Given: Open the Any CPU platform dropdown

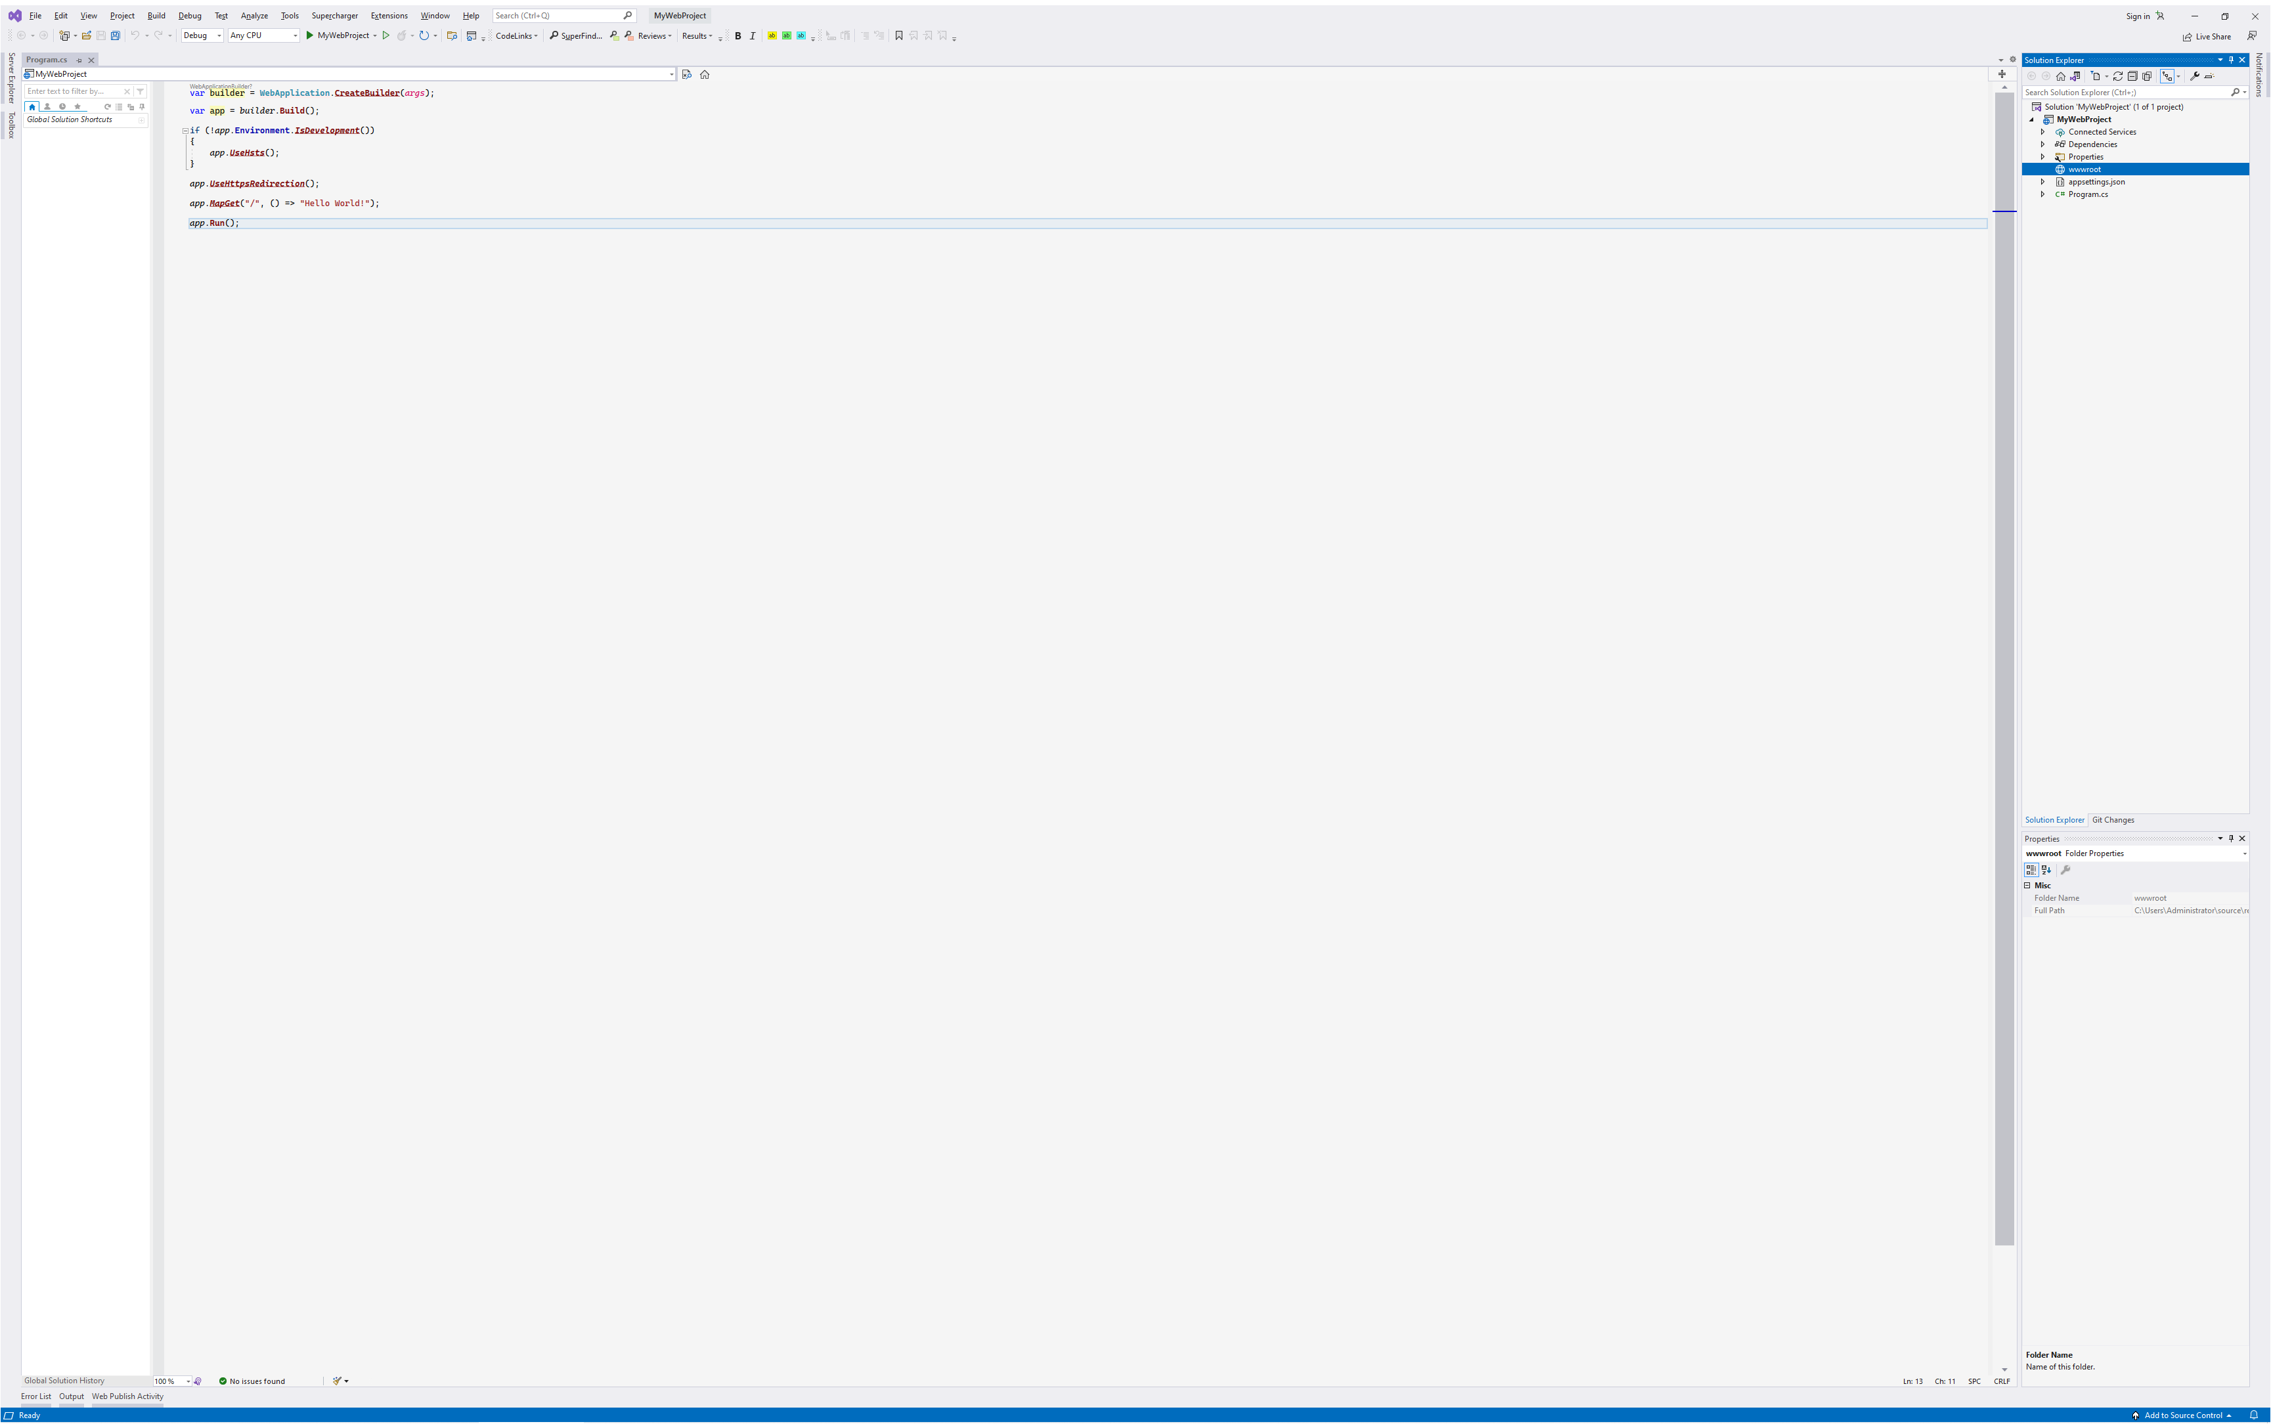Looking at the screenshot, I should (263, 36).
